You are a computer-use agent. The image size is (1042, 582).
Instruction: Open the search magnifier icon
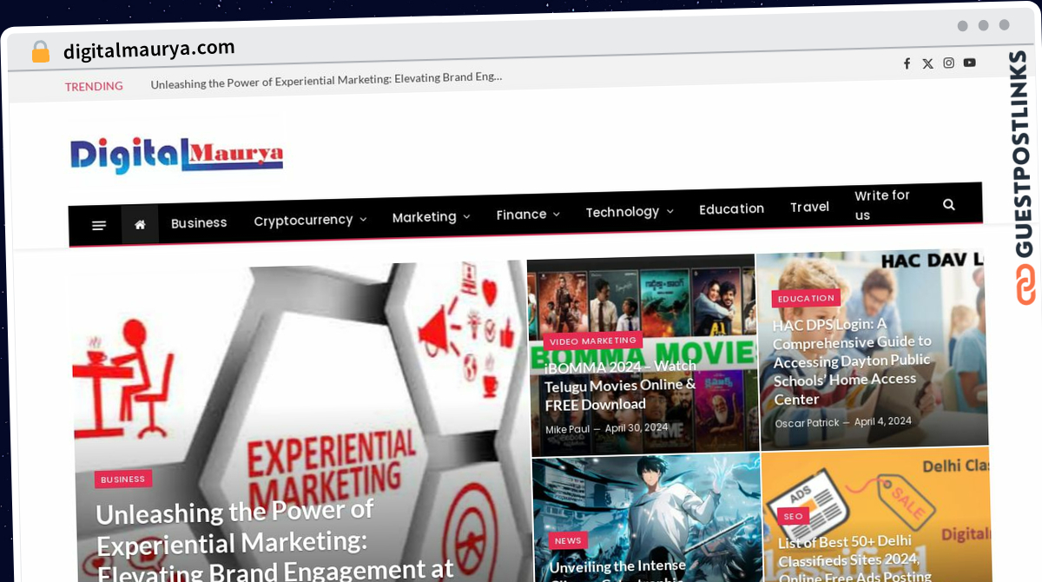(x=948, y=205)
